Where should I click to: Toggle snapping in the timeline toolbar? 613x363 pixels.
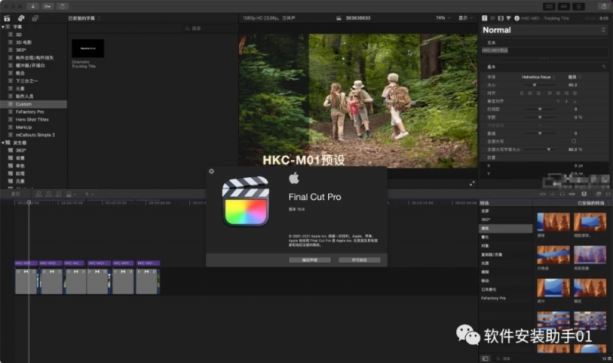tap(572, 194)
